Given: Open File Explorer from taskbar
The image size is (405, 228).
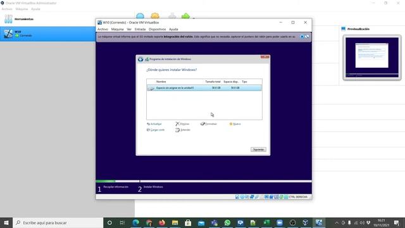Looking at the screenshot, I should (x=175, y=222).
